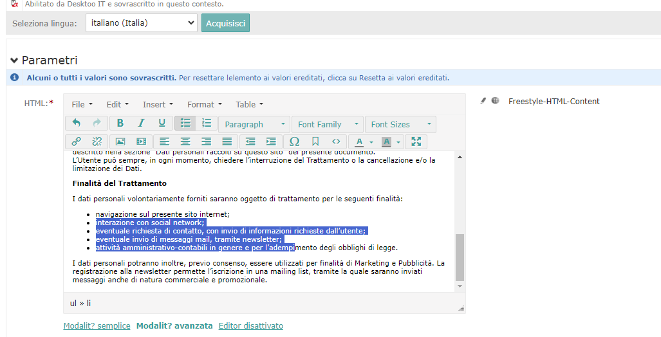The height and width of the screenshot is (337, 661).
Task: Align text right
Action: (x=206, y=141)
